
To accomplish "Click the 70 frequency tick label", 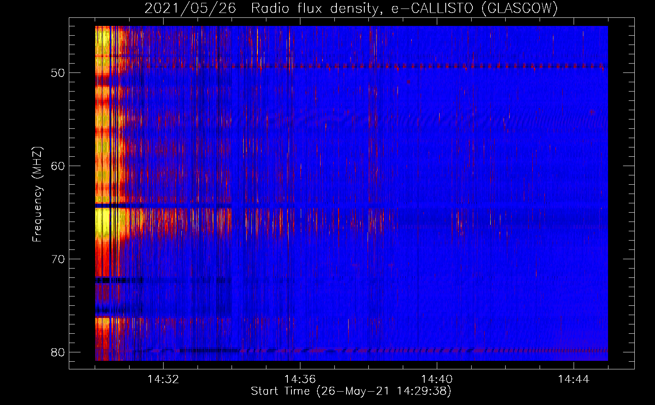I will click(x=58, y=259).
